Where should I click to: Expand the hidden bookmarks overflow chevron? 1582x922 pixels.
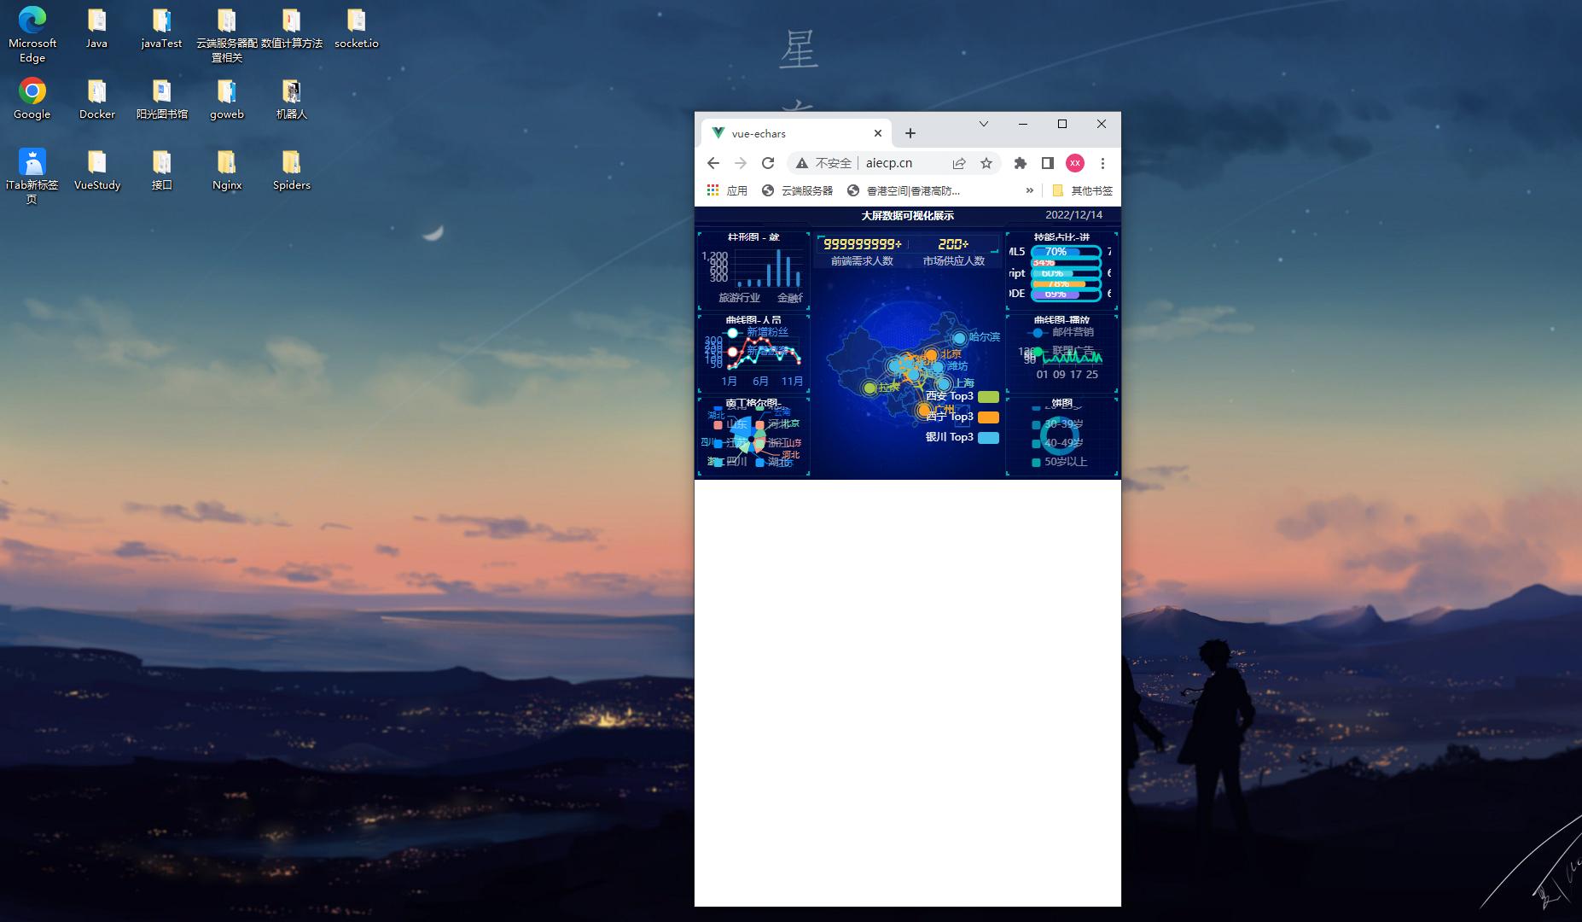1028,190
